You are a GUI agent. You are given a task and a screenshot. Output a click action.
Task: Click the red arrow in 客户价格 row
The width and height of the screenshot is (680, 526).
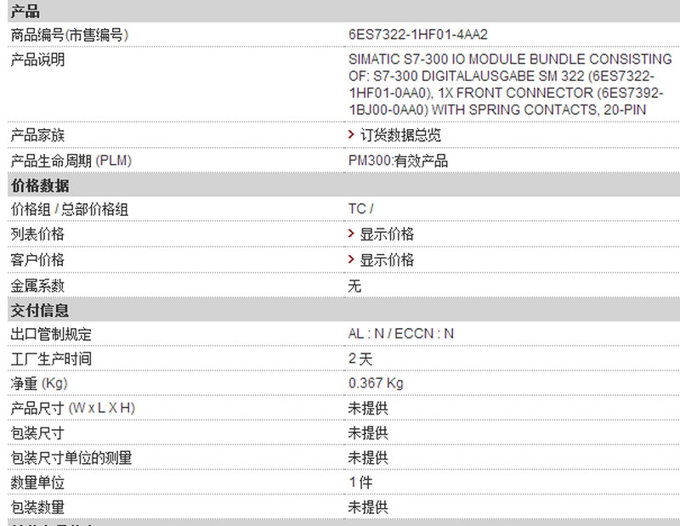[x=351, y=259]
